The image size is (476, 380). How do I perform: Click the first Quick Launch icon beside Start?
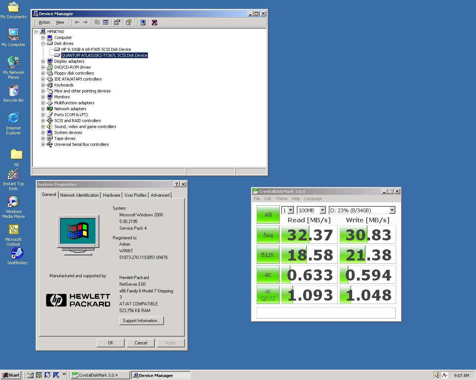(x=30, y=375)
